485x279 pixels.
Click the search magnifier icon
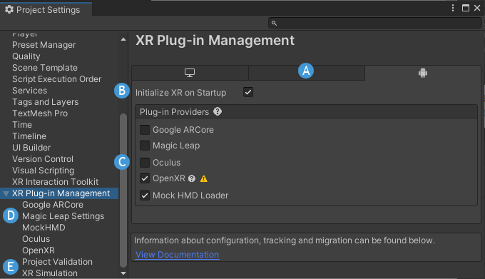tap(274, 24)
